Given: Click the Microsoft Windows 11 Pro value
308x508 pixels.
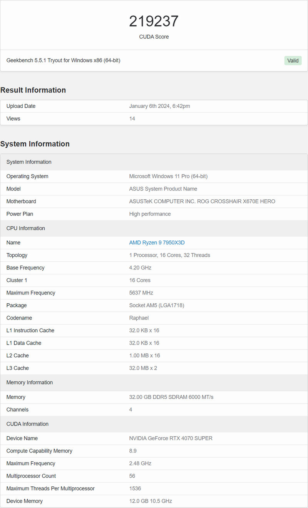Looking at the screenshot, I should (168, 176).
